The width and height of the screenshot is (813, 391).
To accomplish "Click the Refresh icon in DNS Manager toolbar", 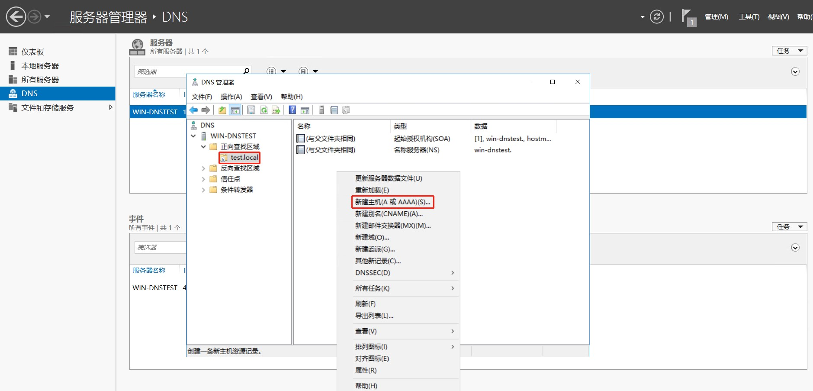I will point(264,110).
